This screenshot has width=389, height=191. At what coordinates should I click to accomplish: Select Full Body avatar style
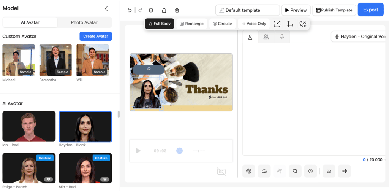point(160,24)
